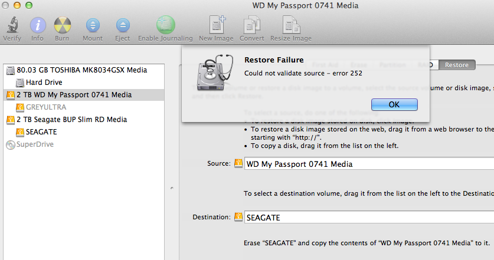The width and height of the screenshot is (494, 260).
Task: Click the Disk Utility stethoscope dialog icon
Action: [215, 73]
